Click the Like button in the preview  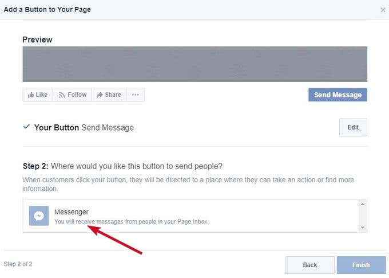(37, 95)
